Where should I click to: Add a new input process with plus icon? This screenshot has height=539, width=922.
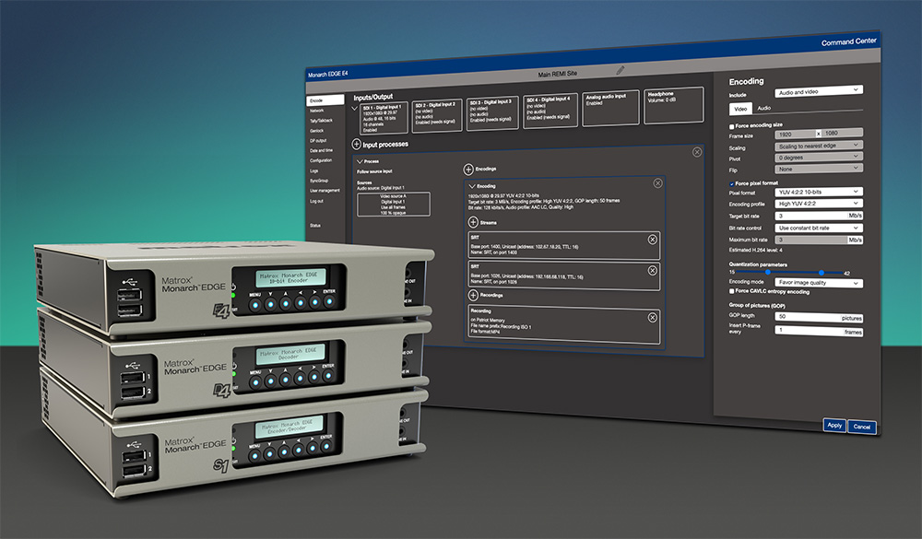pos(356,144)
